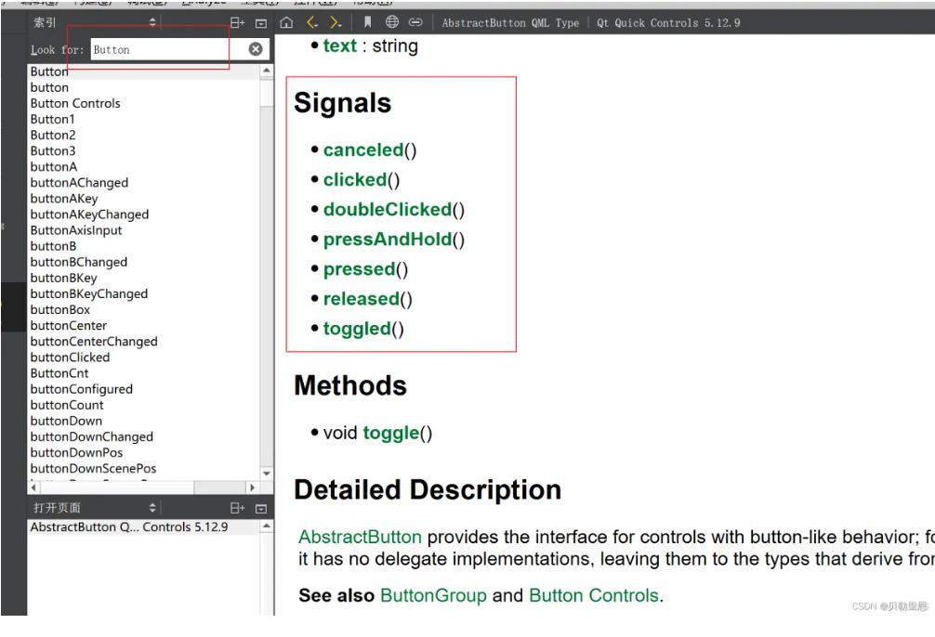Click the bookmark icon next to the globe

pos(367,20)
